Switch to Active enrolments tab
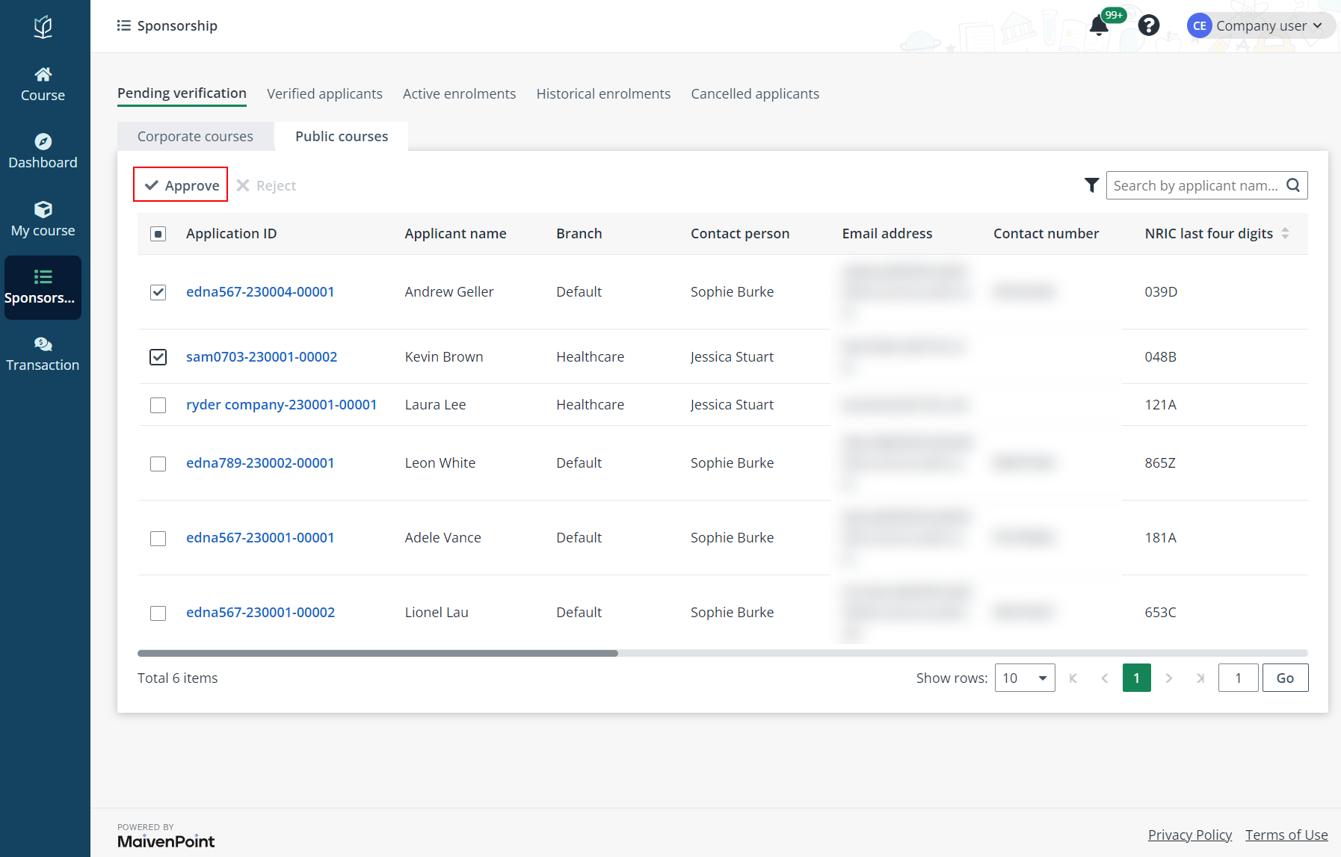The image size is (1341, 857). [459, 93]
